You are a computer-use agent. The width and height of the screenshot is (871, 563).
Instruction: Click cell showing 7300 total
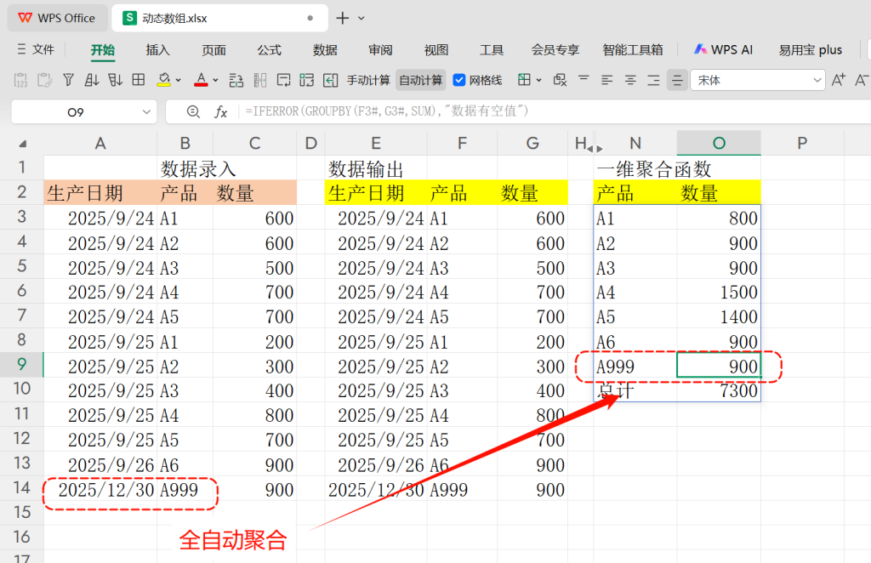(719, 391)
